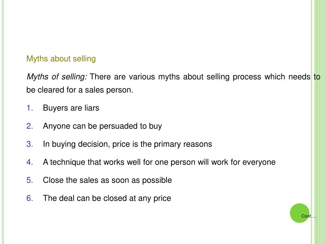Click the italic 'Myths of selling:' text

pos(57,77)
